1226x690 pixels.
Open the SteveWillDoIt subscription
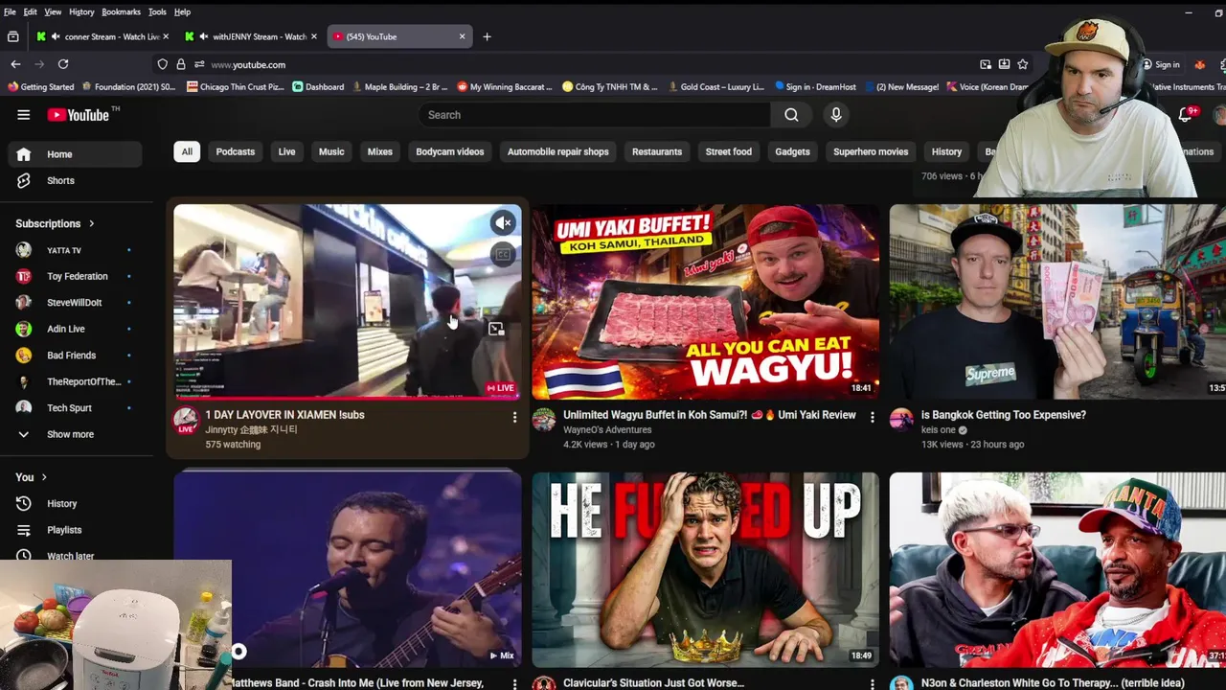tap(75, 303)
